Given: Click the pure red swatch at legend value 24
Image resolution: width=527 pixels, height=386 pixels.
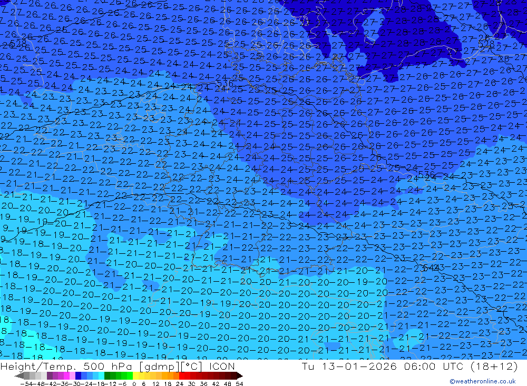Looking at the screenshot, I should click(182, 375).
